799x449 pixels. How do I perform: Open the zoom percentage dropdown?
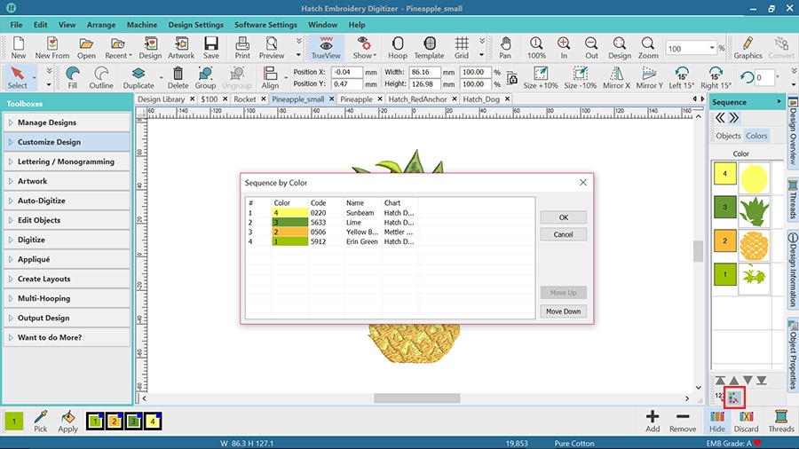[711, 49]
